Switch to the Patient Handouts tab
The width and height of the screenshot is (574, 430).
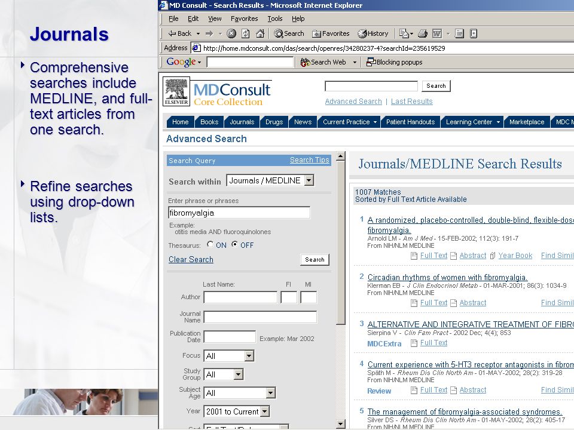tap(410, 122)
